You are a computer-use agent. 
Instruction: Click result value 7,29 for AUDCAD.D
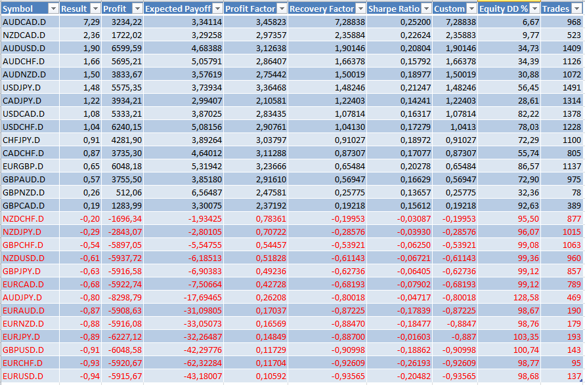coord(91,22)
